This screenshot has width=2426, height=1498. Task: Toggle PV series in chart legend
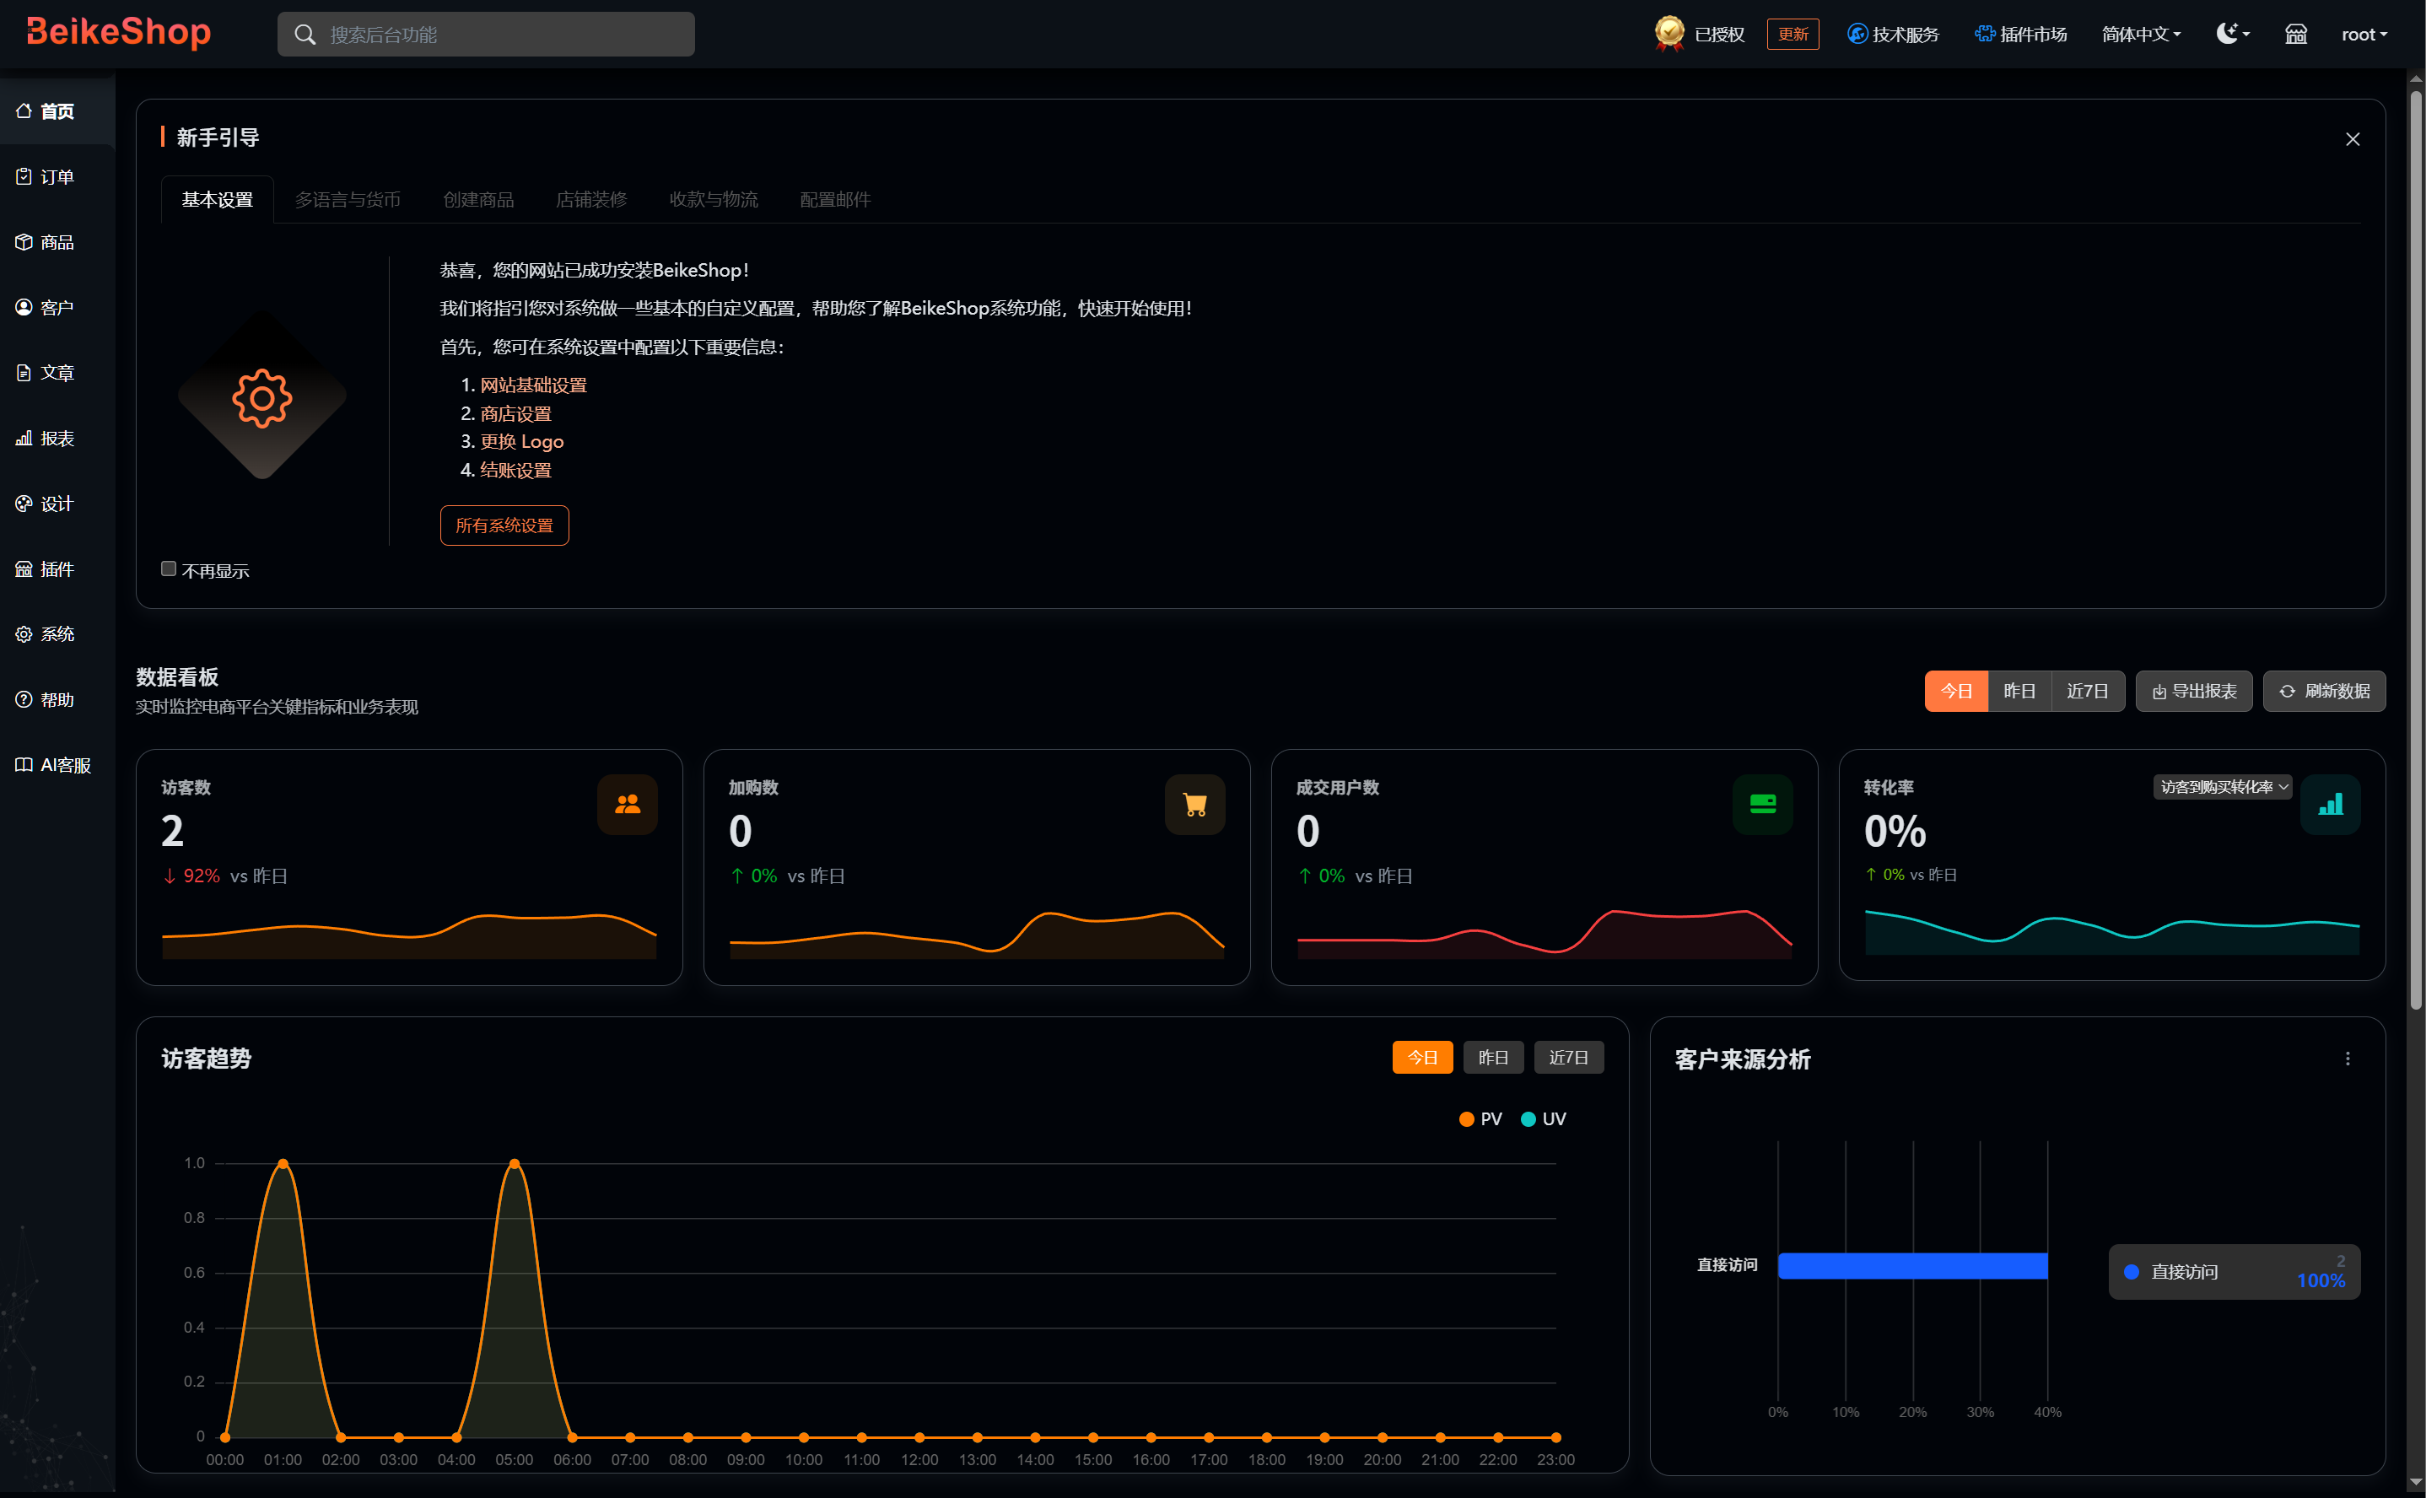[x=1480, y=1118]
